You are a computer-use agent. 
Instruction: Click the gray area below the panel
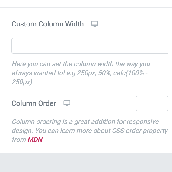click(x=86, y=163)
